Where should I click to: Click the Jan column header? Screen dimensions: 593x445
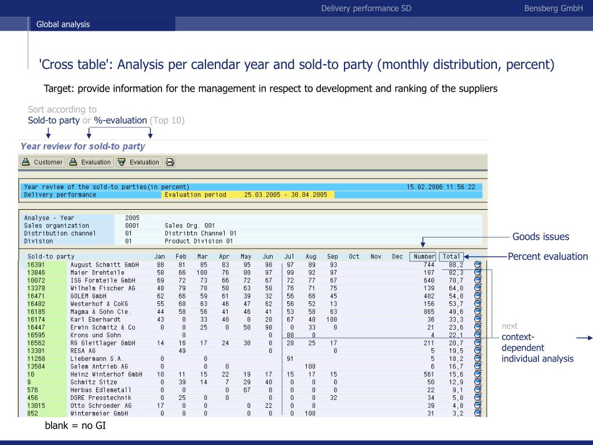pos(160,257)
